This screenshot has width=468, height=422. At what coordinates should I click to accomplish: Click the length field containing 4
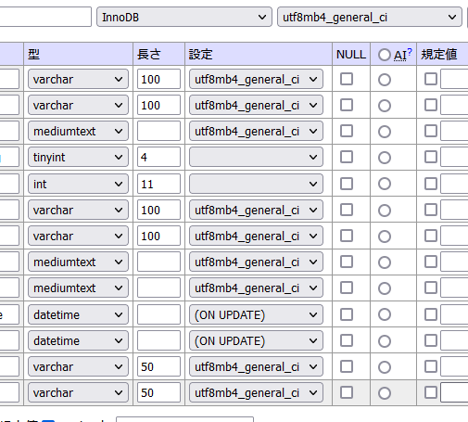(158, 158)
